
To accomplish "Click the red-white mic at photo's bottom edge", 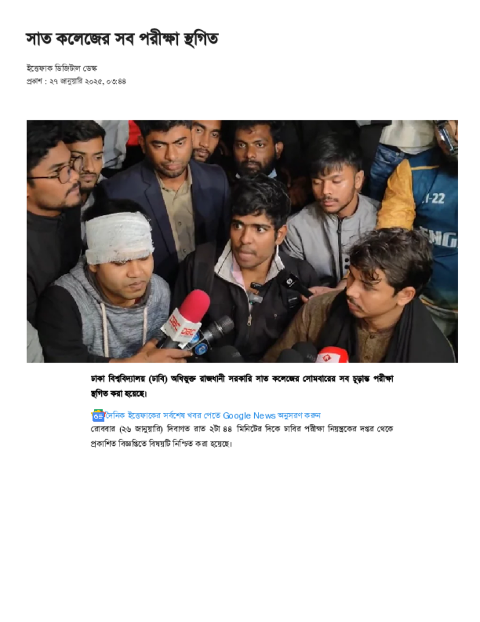I will (332, 355).
